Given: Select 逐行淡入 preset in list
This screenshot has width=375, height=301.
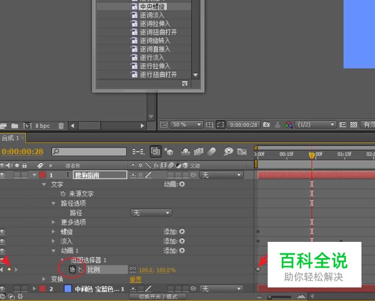Looking at the screenshot, I should [x=152, y=57].
